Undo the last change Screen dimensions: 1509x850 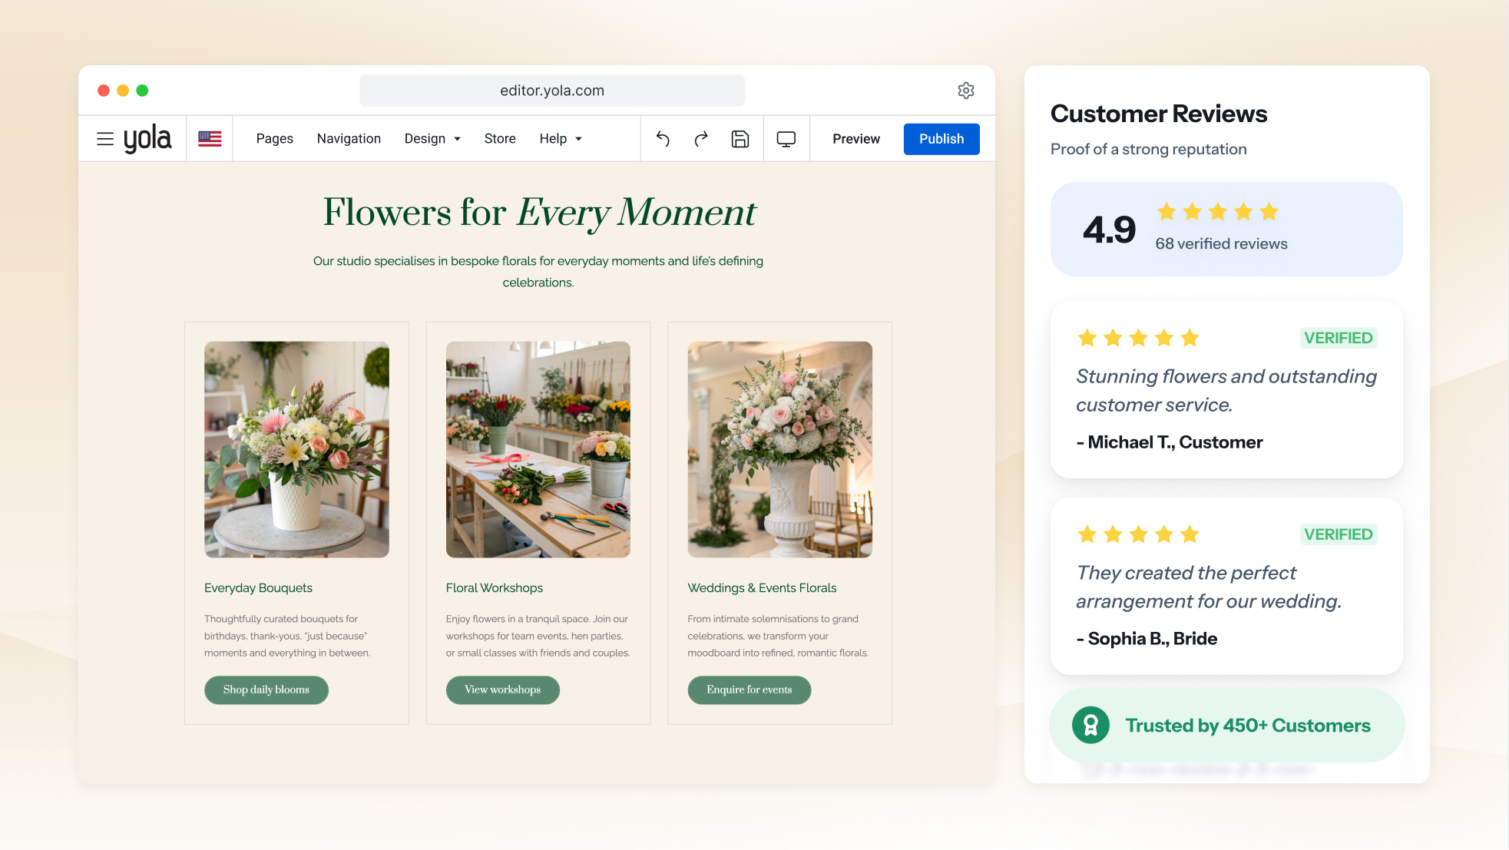(663, 139)
